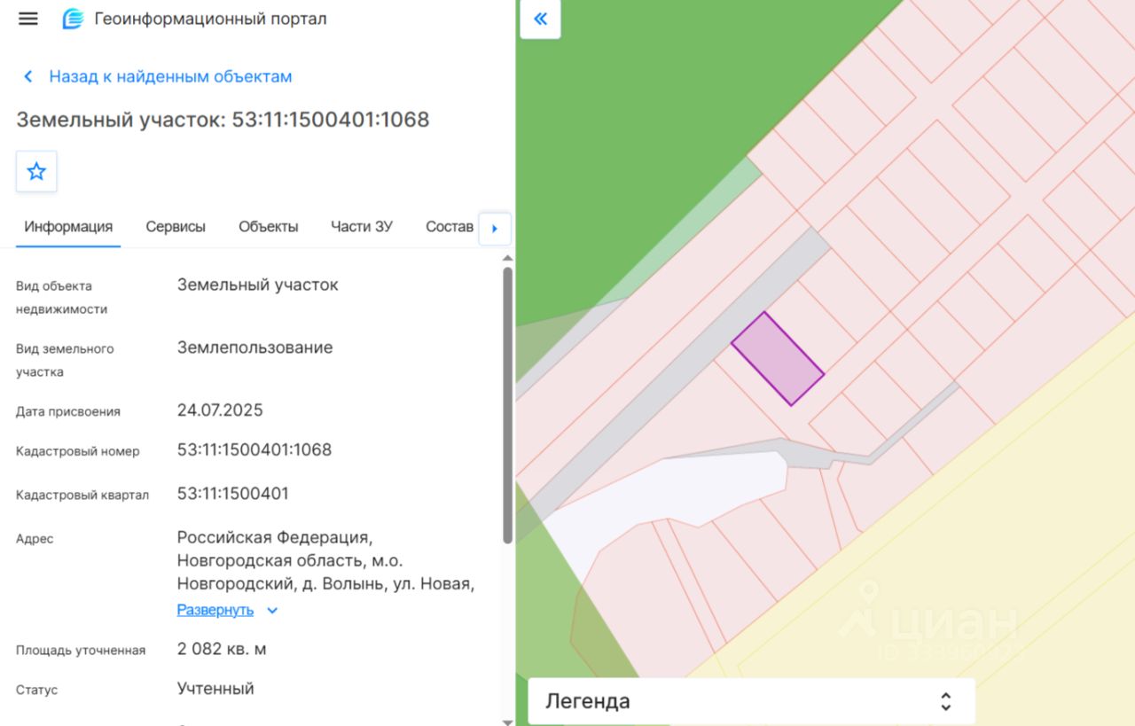The image size is (1135, 726).
Task: Collapse side panel with double chevron
Action: [540, 19]
